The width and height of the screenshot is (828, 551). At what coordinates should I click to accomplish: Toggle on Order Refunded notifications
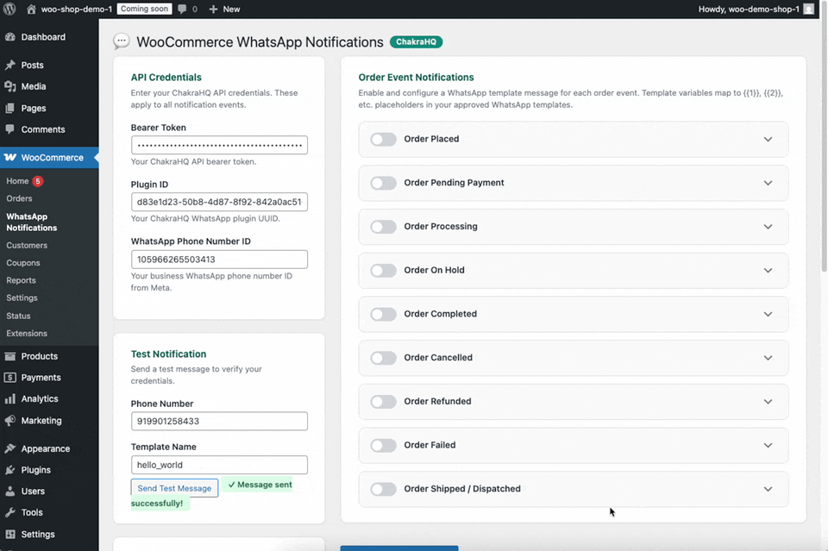pyautogui.click(x=383, y=401)
